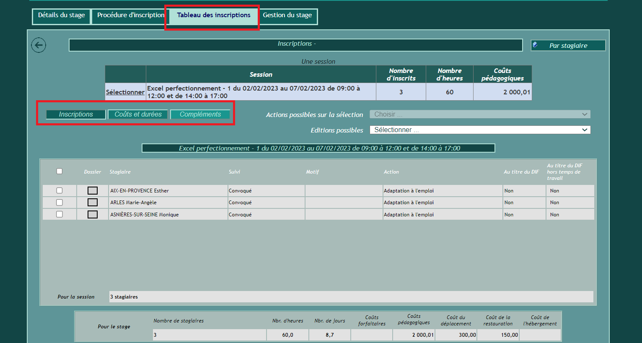Open the Editions possibles dropdown
The height and width of the screenshot is (343, 642).
[480, 130]
